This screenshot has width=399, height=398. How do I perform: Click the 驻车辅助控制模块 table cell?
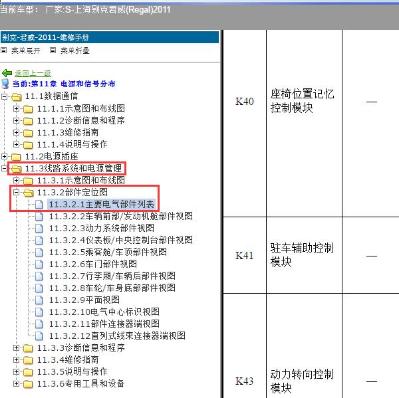[x=304, y=255]
